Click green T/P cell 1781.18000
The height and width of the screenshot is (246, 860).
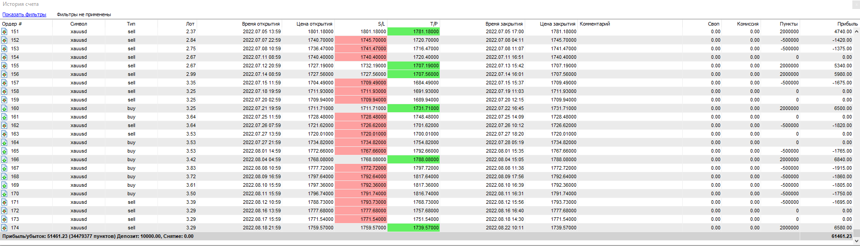414,31
